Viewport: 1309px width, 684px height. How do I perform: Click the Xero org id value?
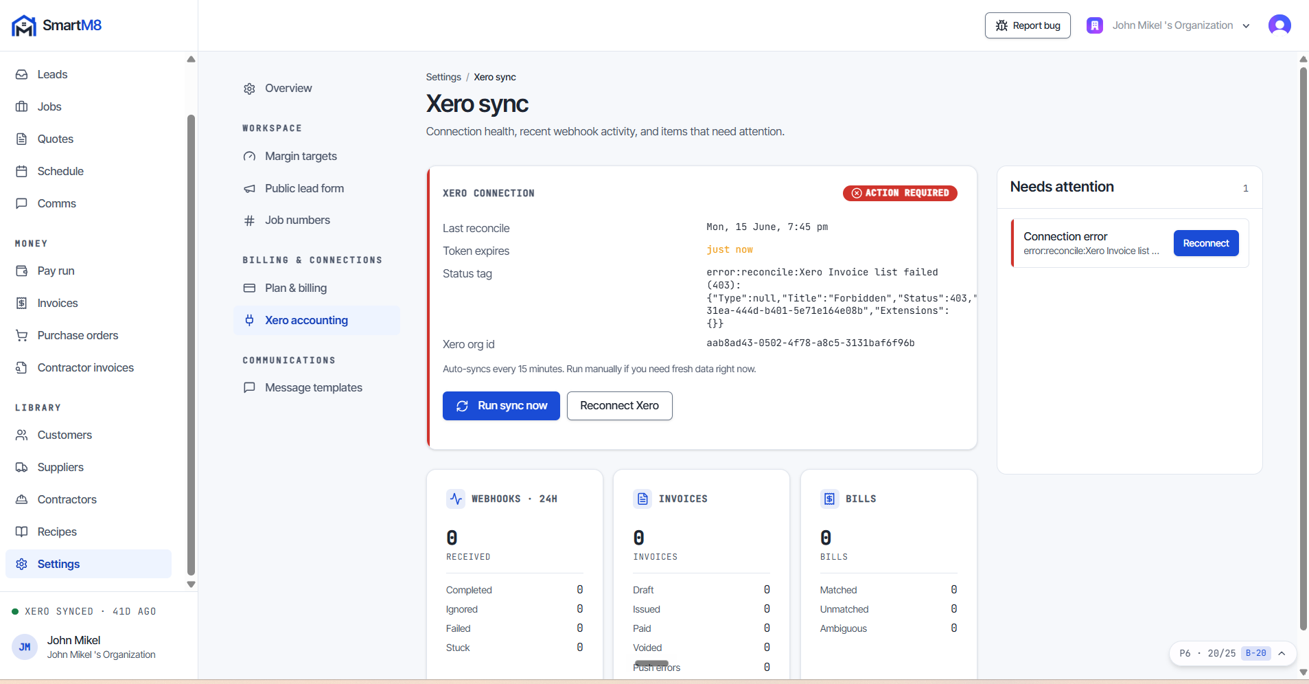[x=811, y=343]
